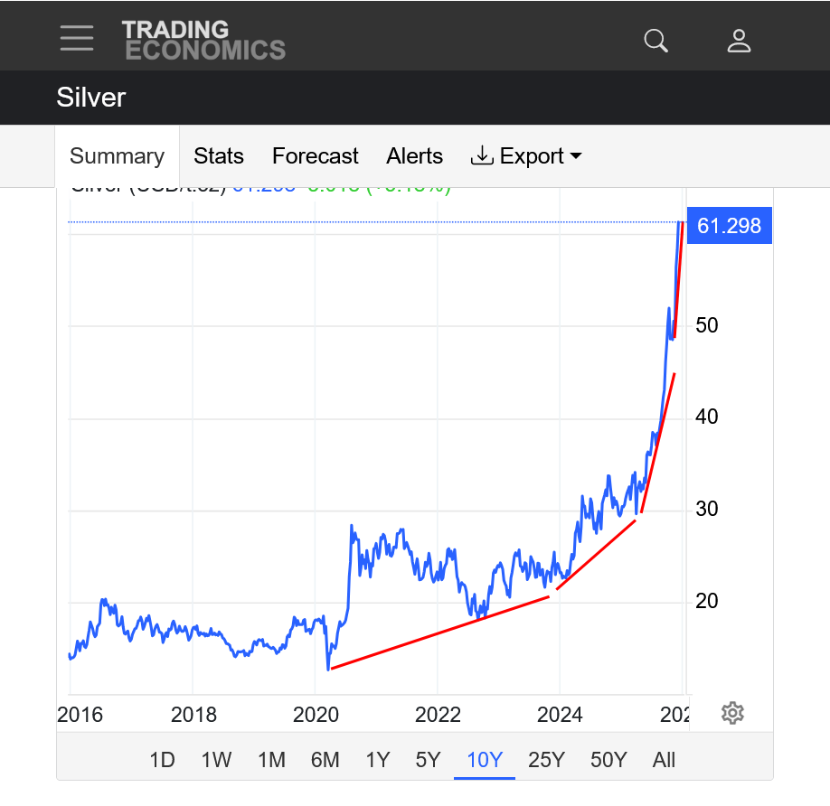Switch to the Summary tab
This screenshot has height=806, width=830.
tap(117, 156)
